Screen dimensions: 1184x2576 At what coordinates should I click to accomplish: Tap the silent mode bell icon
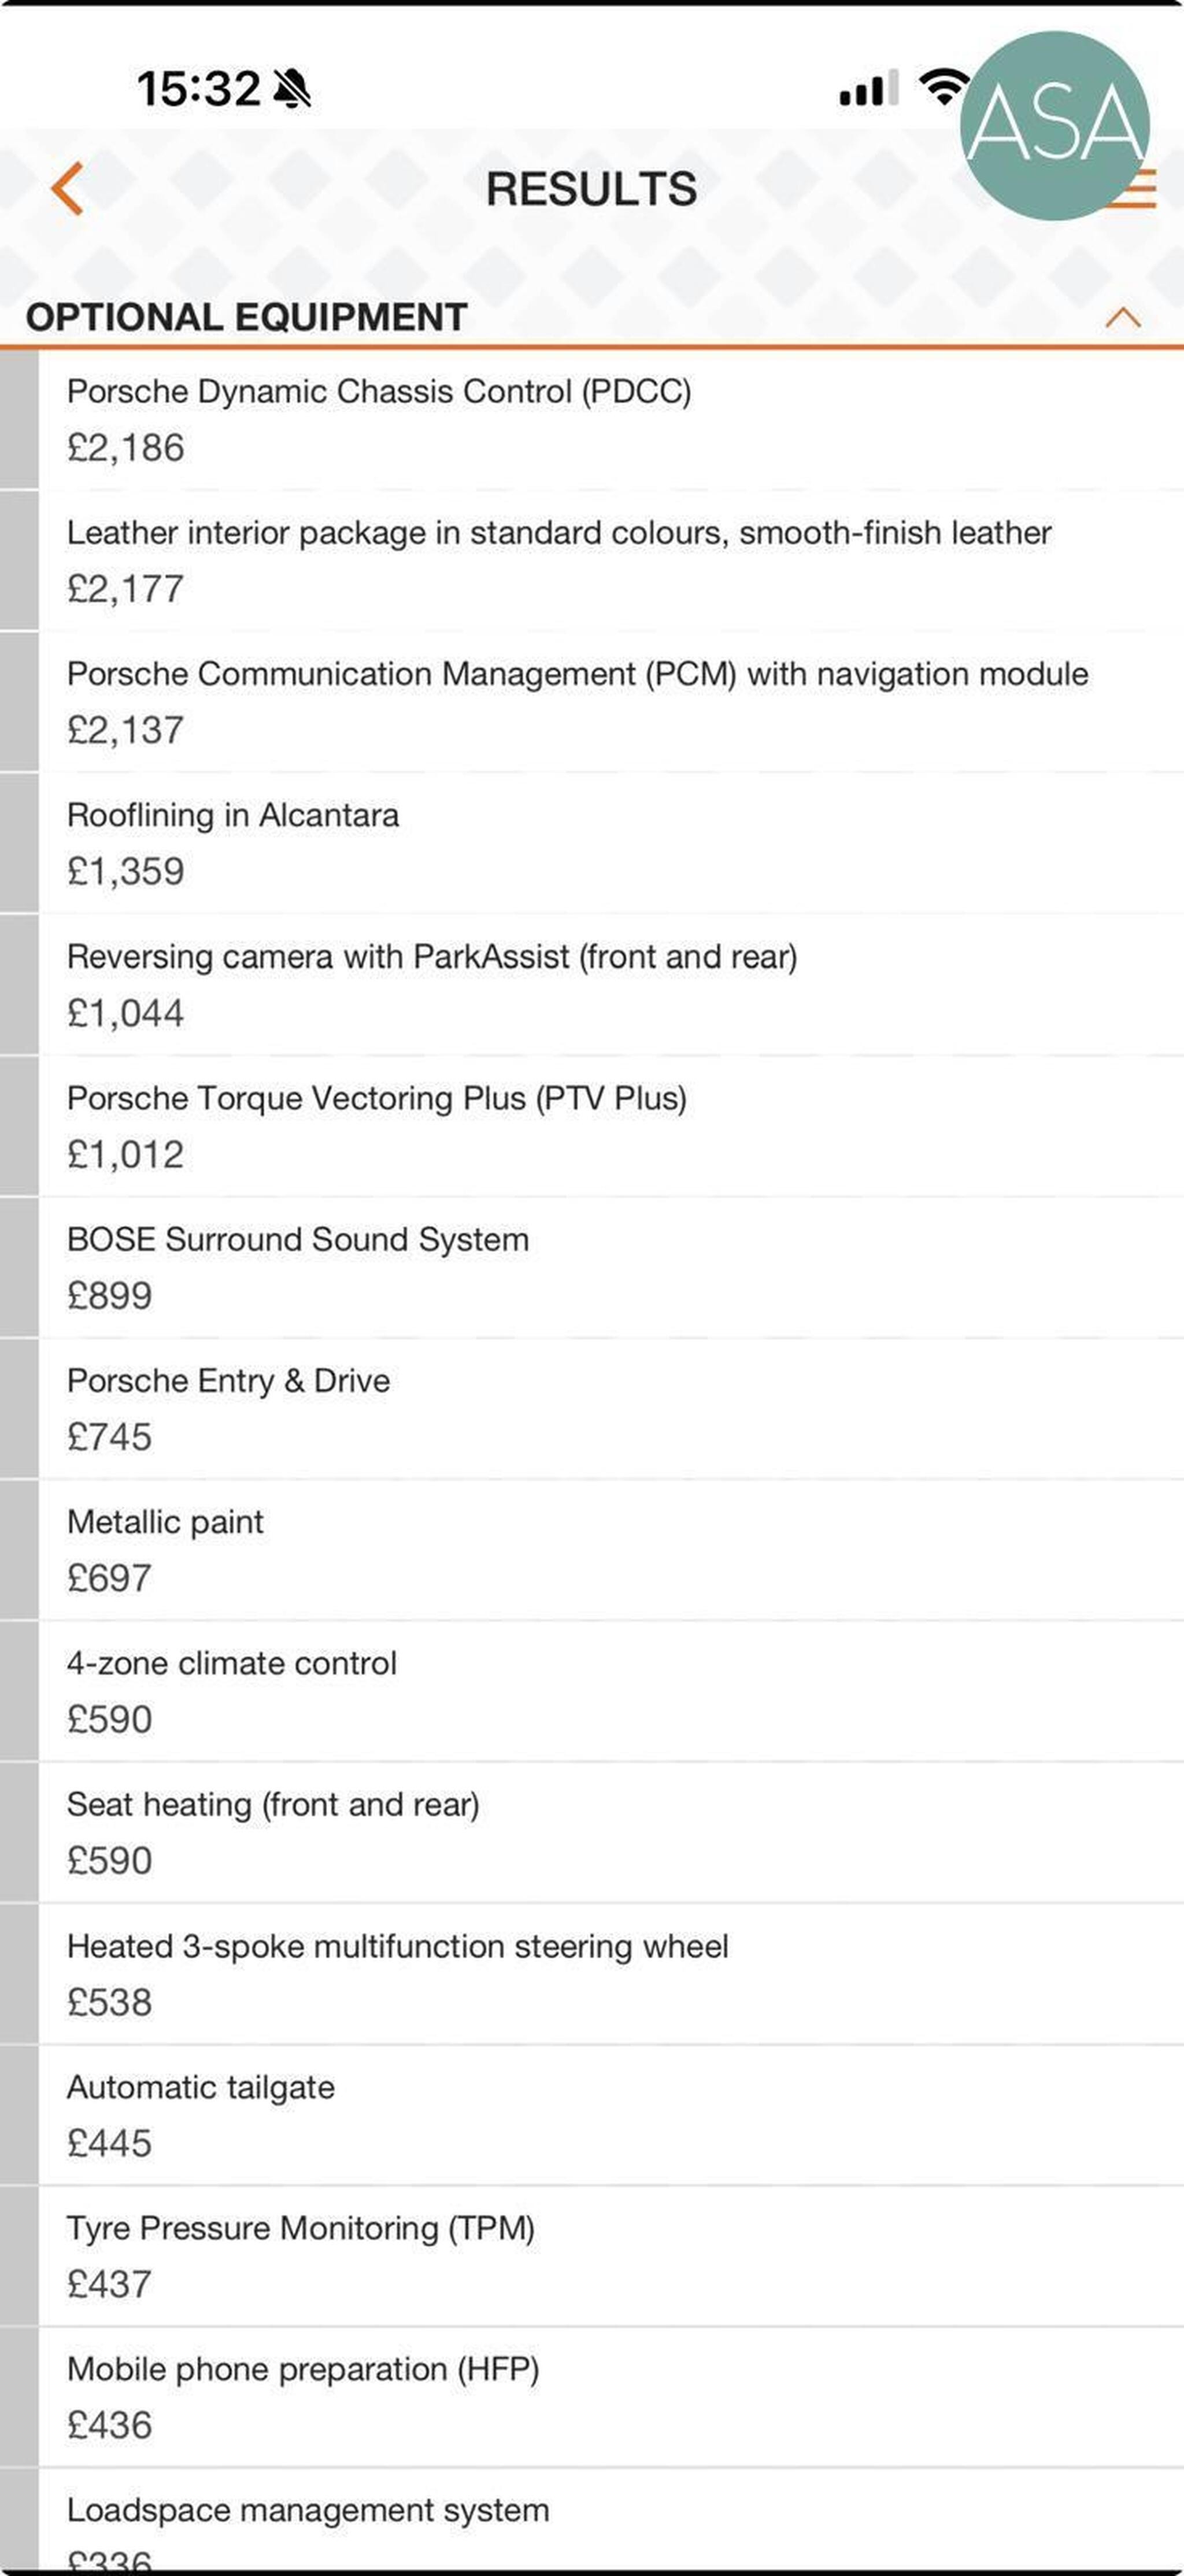pyautogui.click(x=292, y=89)
